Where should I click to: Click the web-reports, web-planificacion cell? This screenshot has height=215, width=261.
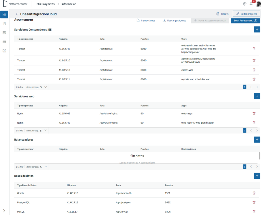(198, 123)
